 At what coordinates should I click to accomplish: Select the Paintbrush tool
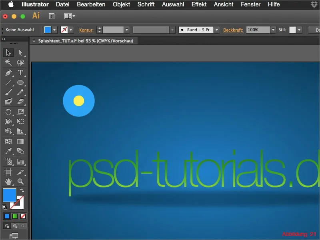pos(8,92)
